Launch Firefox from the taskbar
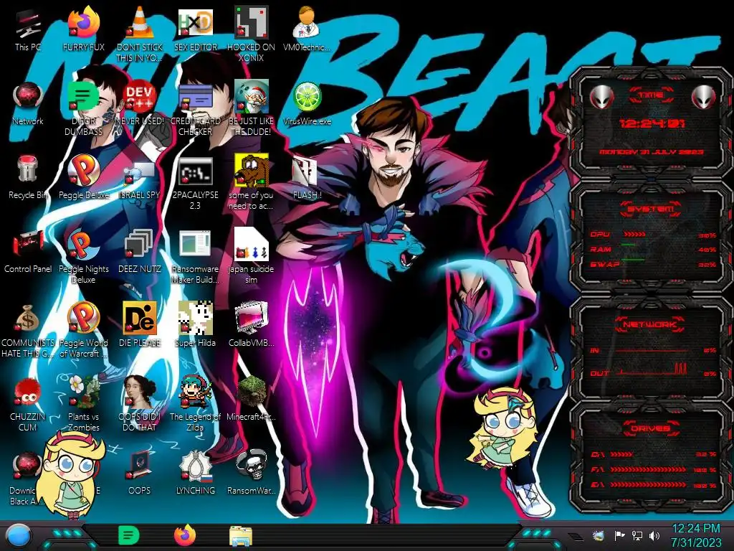Screen dimensions: 734x551 point(185,536)
